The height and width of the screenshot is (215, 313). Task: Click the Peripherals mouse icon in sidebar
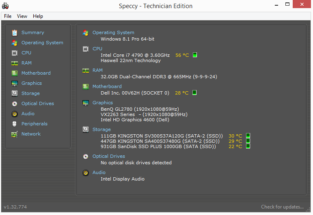[x=14, y=124]
